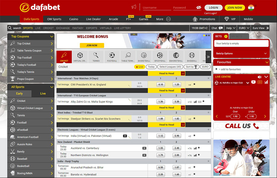Open the OW Sports tab
The height and width of the screenshot is (178, 277).
pyautogui.click(x=54, y=19)
